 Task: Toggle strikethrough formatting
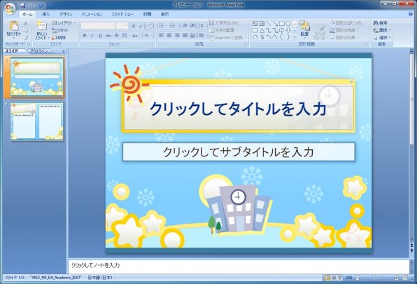(108, 35)
